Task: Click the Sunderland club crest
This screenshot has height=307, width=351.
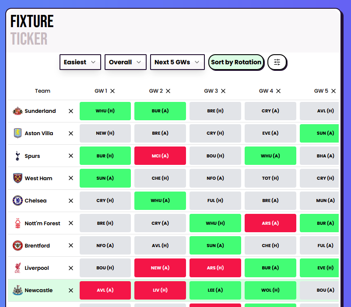Action: [18, 111]
